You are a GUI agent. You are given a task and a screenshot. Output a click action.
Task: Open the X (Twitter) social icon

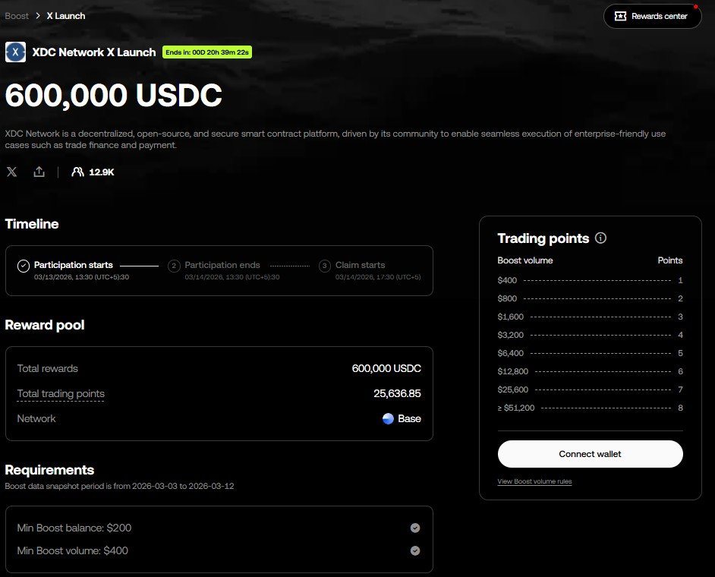(12, 172)
